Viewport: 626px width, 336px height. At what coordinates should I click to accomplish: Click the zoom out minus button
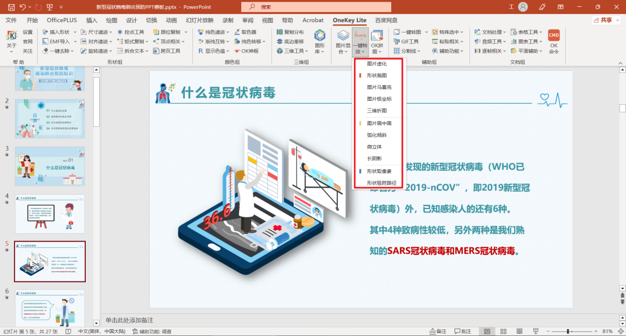tap(548, 331)
